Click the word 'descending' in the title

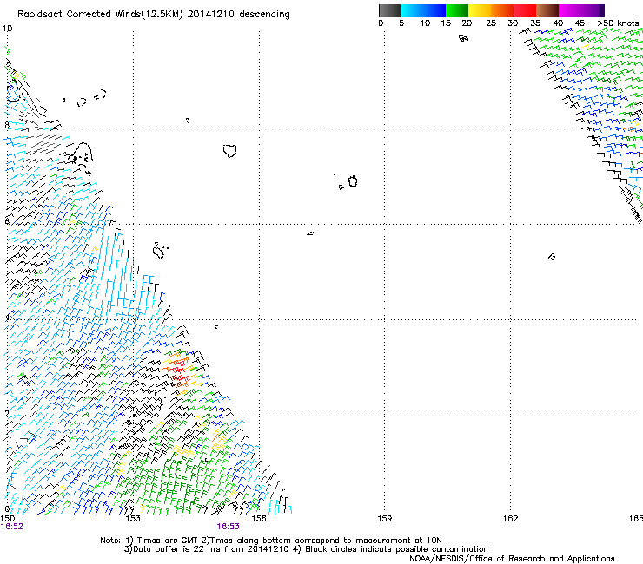(x=264, y=15)
